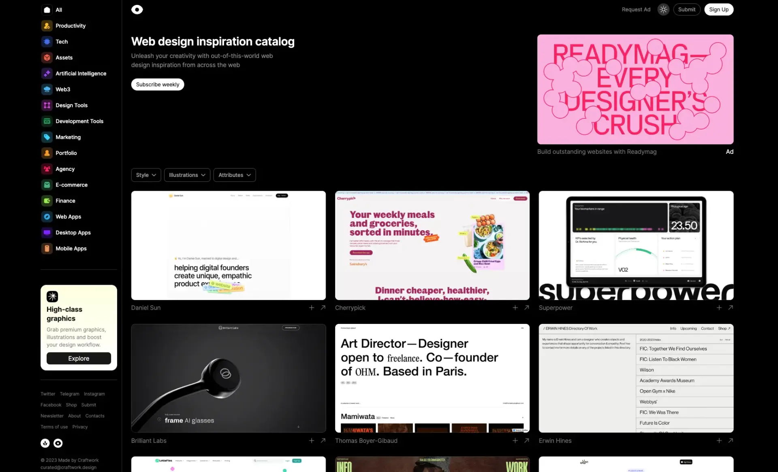Open the Mobile Apps category
The height and width of the screenshot is (472, 778).
click(71, 248)
